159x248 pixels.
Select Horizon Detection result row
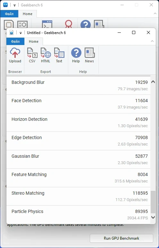coord(78,122)
